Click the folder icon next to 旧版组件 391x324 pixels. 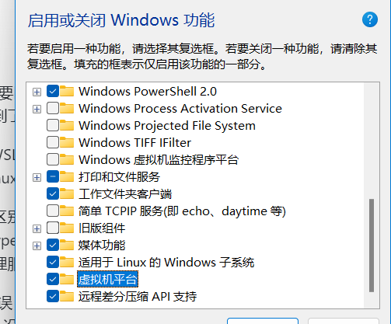tap(67, 228)
